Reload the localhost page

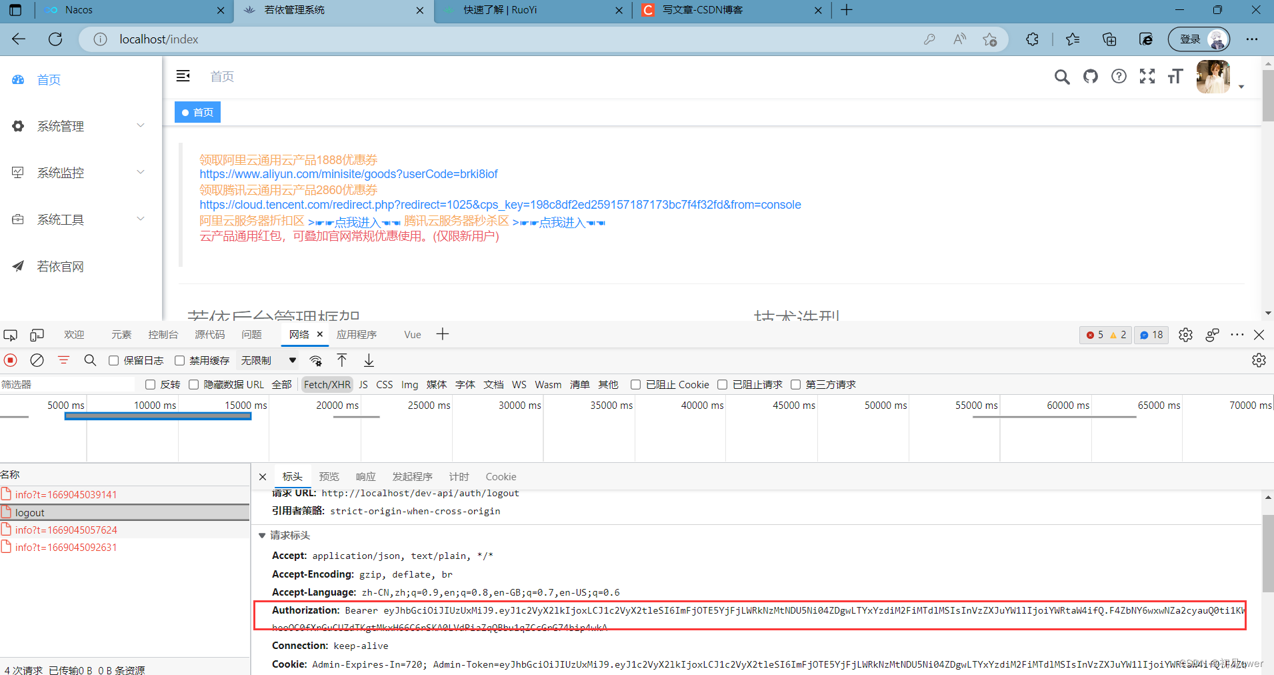55,39
